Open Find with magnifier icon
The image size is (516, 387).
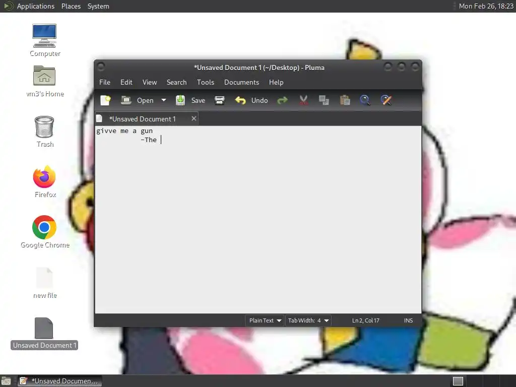click(x=365, y=100)
